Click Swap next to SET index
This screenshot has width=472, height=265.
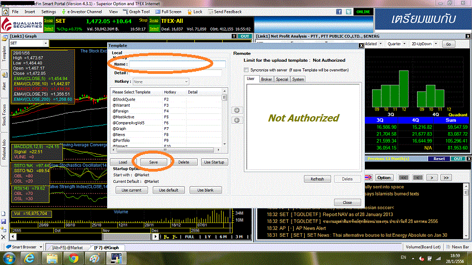pos(48,21)
